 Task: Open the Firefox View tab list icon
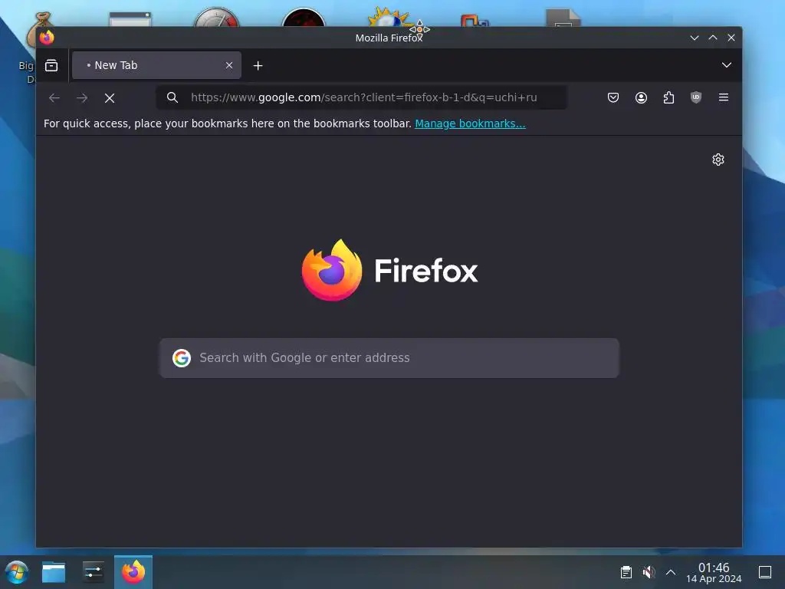click(x=51, y=66)
